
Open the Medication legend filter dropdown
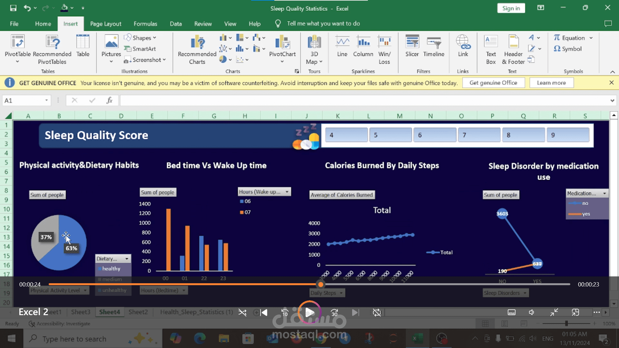604,193
